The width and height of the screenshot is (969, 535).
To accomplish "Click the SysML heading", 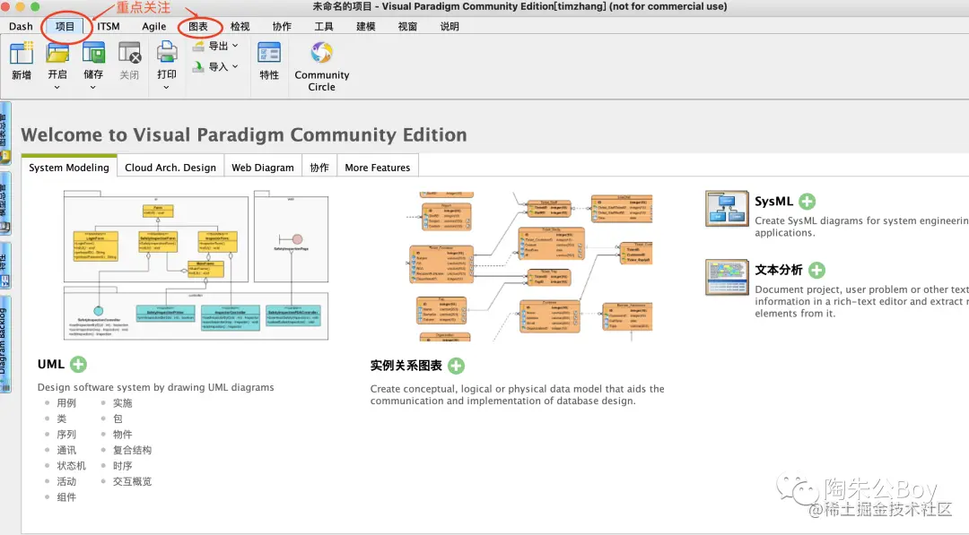I will 773,201.
